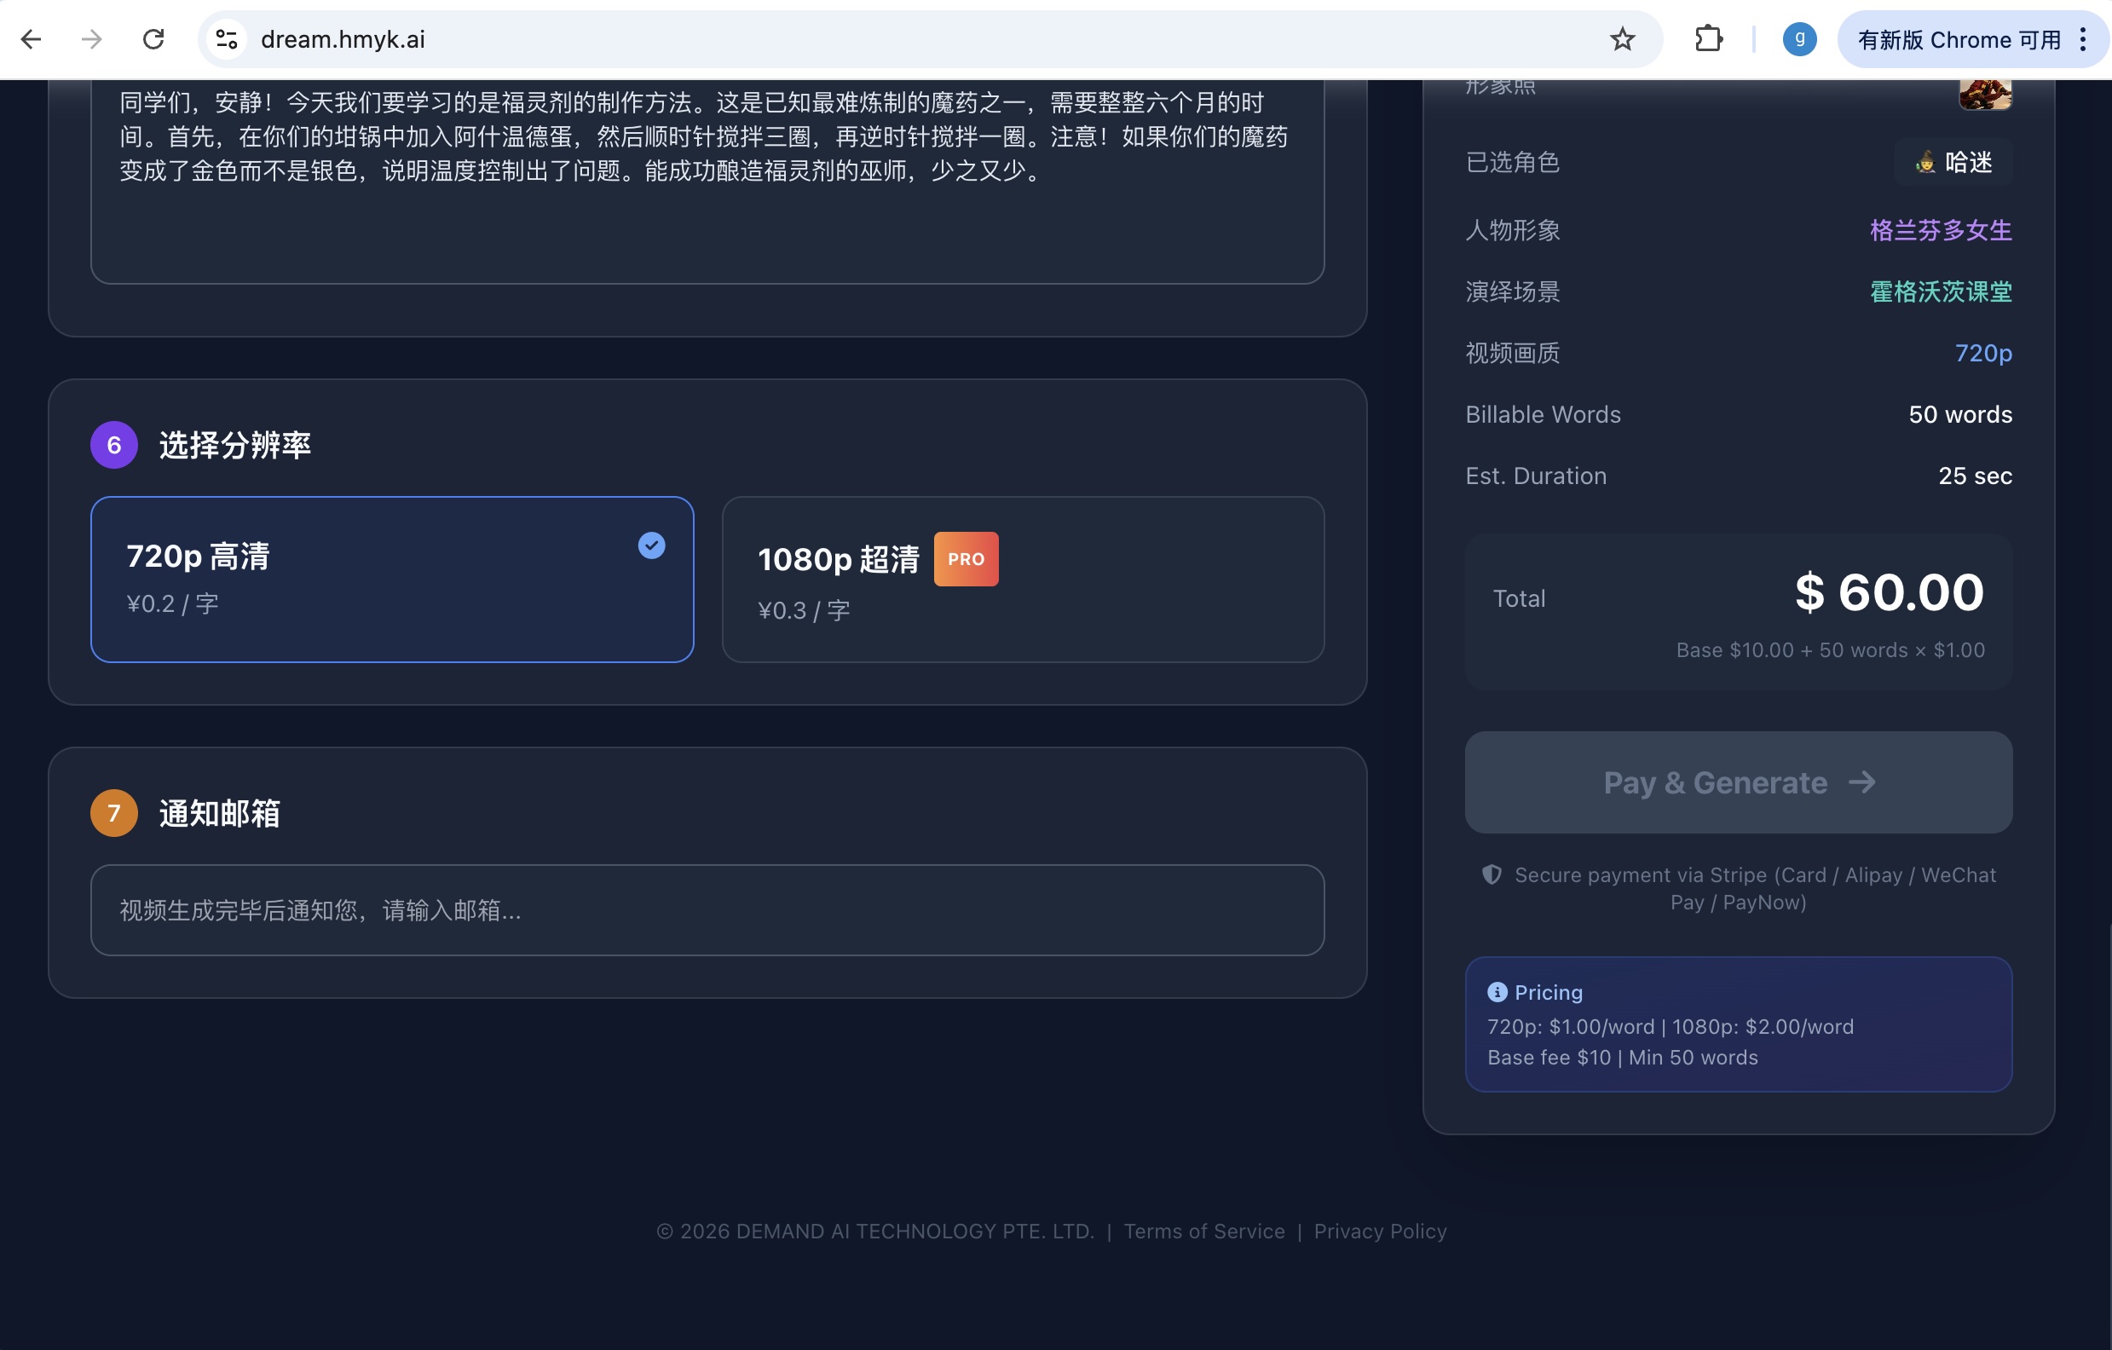This screenshot has width=2112, height=1350.
Task: Click the browser forward arrow
Action: tap(90, 38)
